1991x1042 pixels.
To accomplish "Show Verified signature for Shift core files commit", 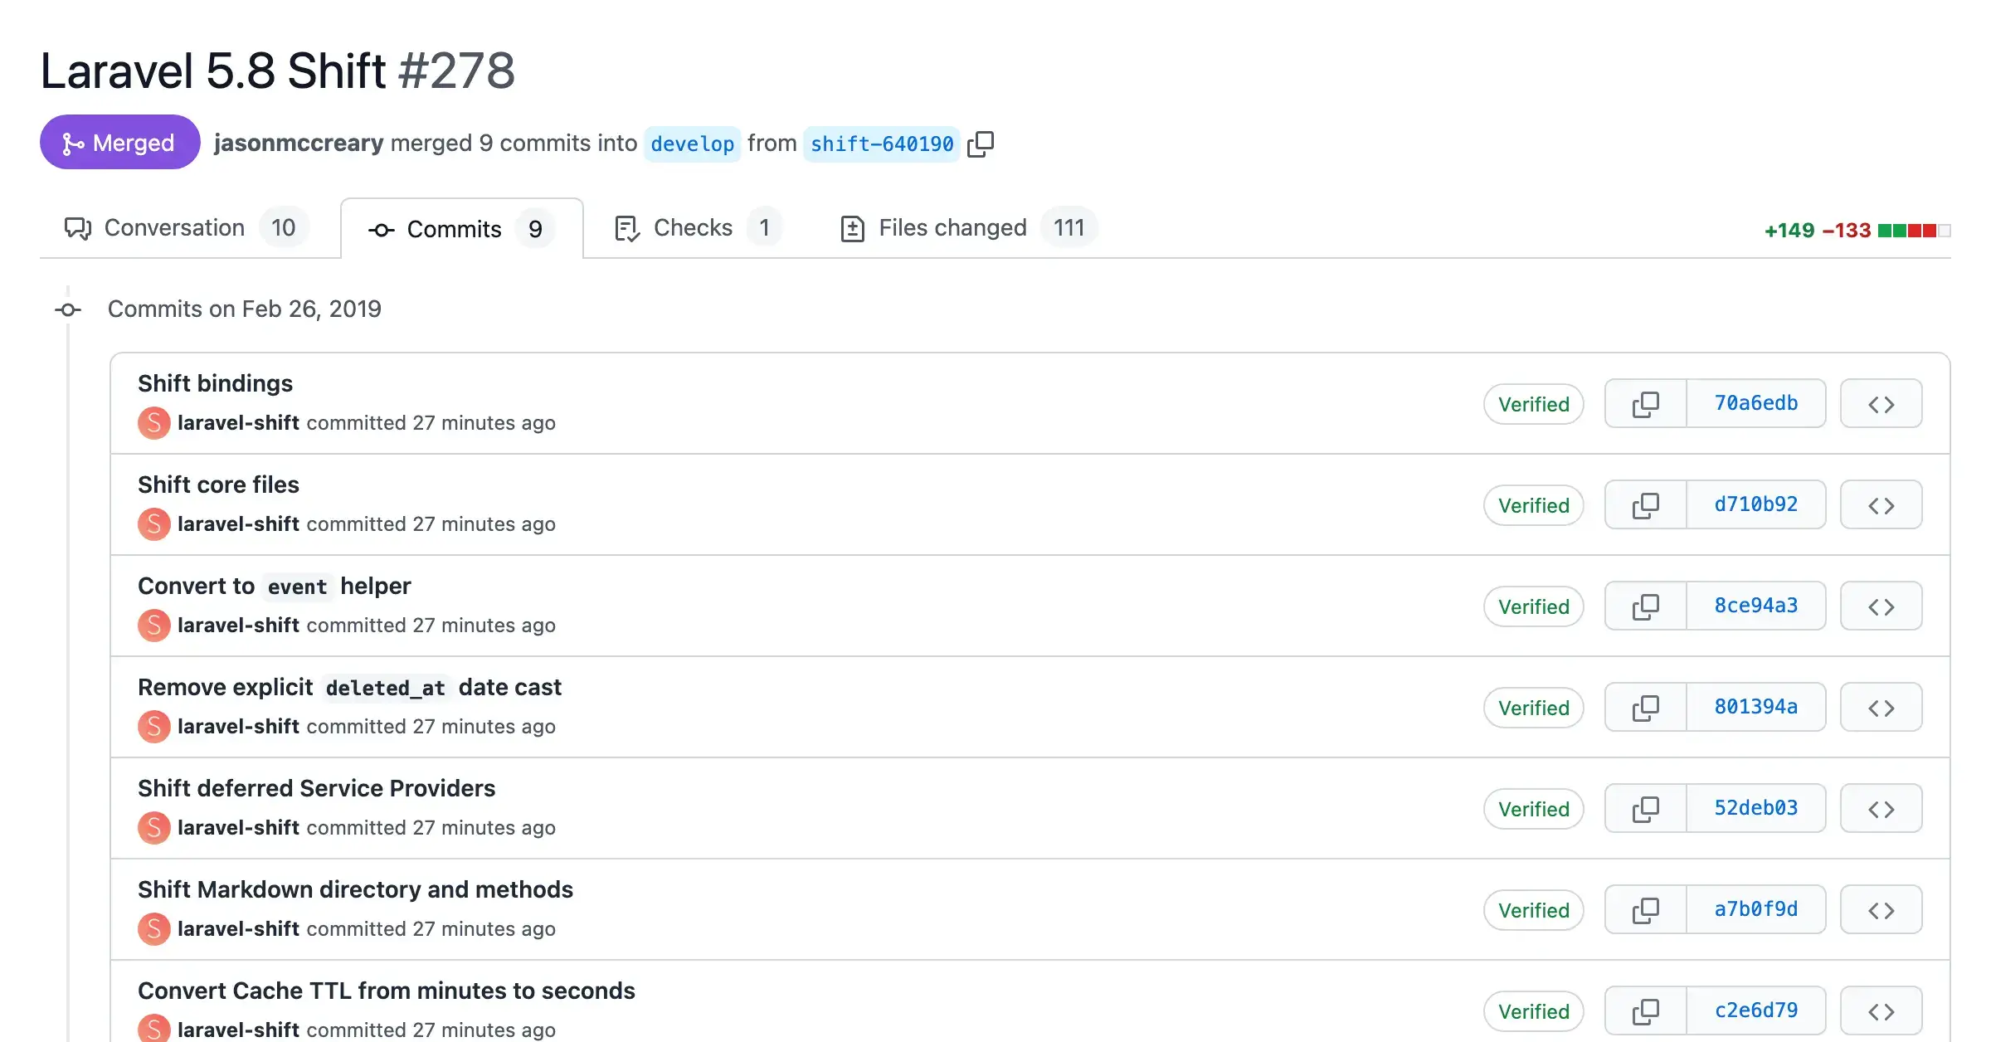I will 1533,505.
